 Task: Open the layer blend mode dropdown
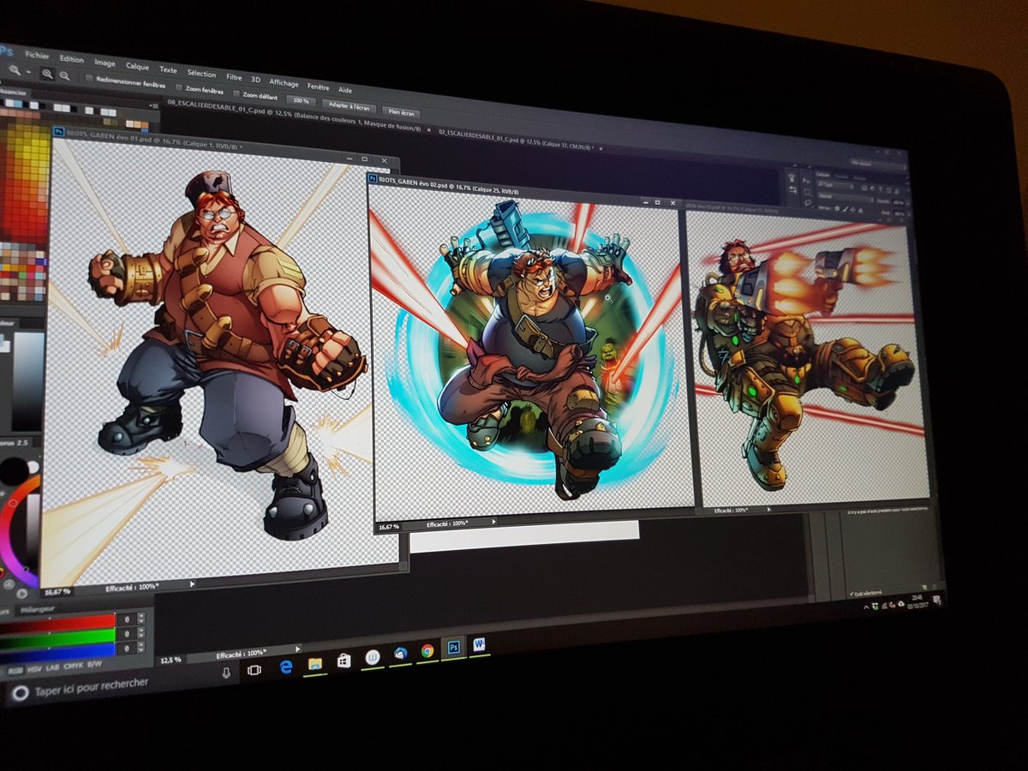[846, 198]
